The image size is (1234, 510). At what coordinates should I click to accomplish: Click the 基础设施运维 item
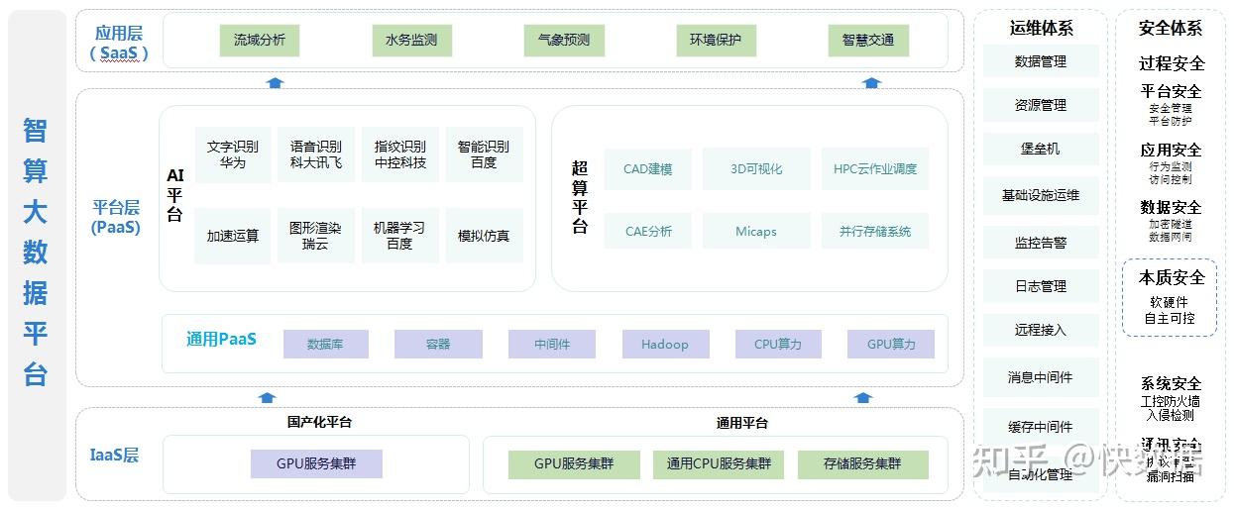click(1041, 196)
